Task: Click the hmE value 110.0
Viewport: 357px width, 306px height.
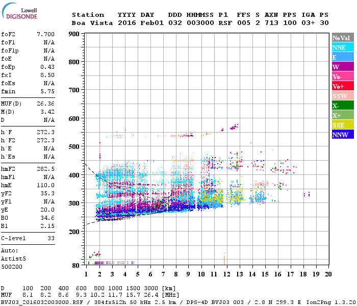Action: 45,185
